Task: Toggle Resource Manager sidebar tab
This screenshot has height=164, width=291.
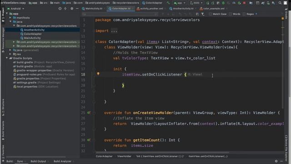Action: [x=3, y=40]
